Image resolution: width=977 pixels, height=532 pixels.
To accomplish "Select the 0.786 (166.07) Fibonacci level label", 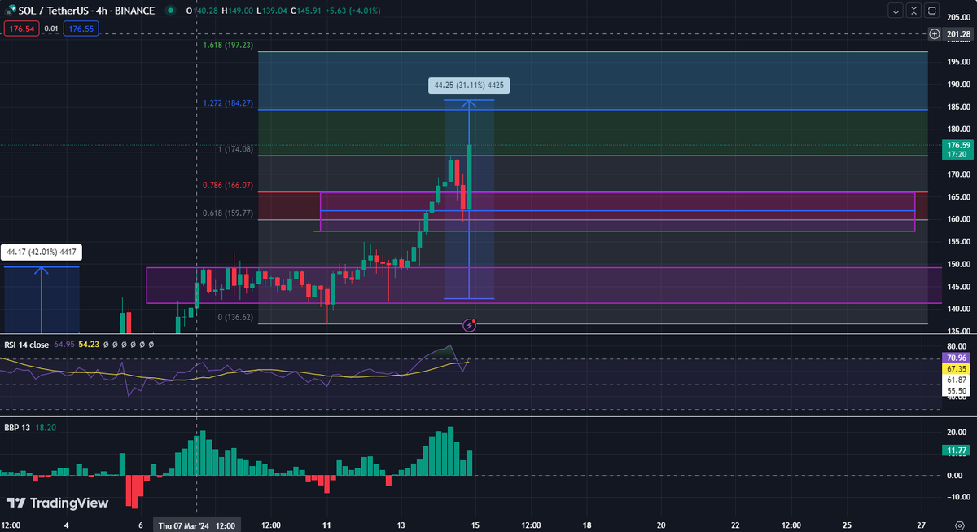I will pos(228,185).
